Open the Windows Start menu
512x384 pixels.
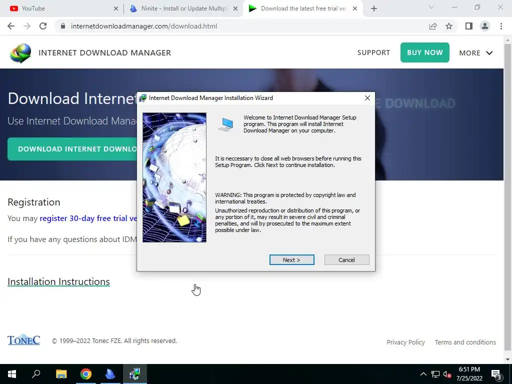[x=12, y=374]
